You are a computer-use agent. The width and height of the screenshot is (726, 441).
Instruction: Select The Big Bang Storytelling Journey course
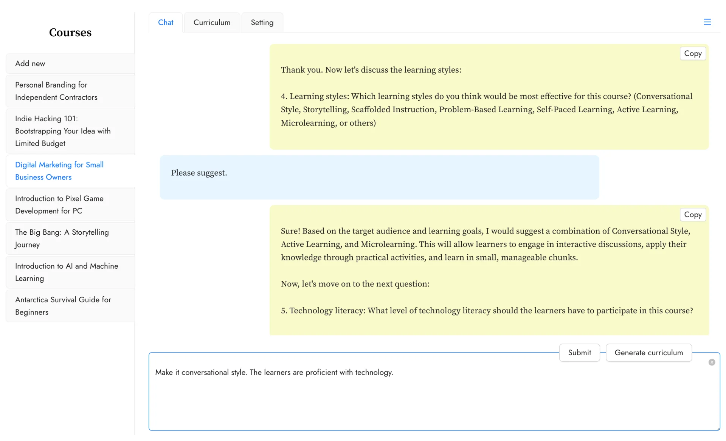(70, 238)
